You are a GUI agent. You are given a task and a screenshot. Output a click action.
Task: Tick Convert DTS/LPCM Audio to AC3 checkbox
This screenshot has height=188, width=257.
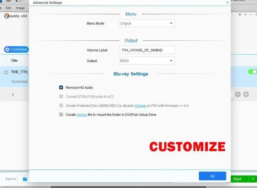61,97
